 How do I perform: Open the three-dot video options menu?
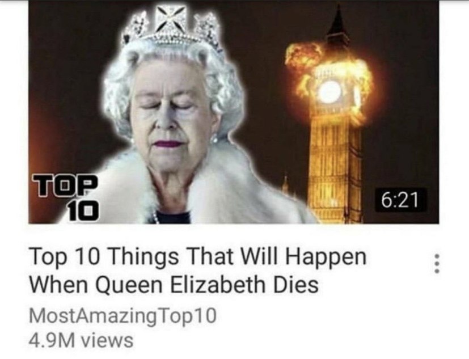[x=437, y=264]
